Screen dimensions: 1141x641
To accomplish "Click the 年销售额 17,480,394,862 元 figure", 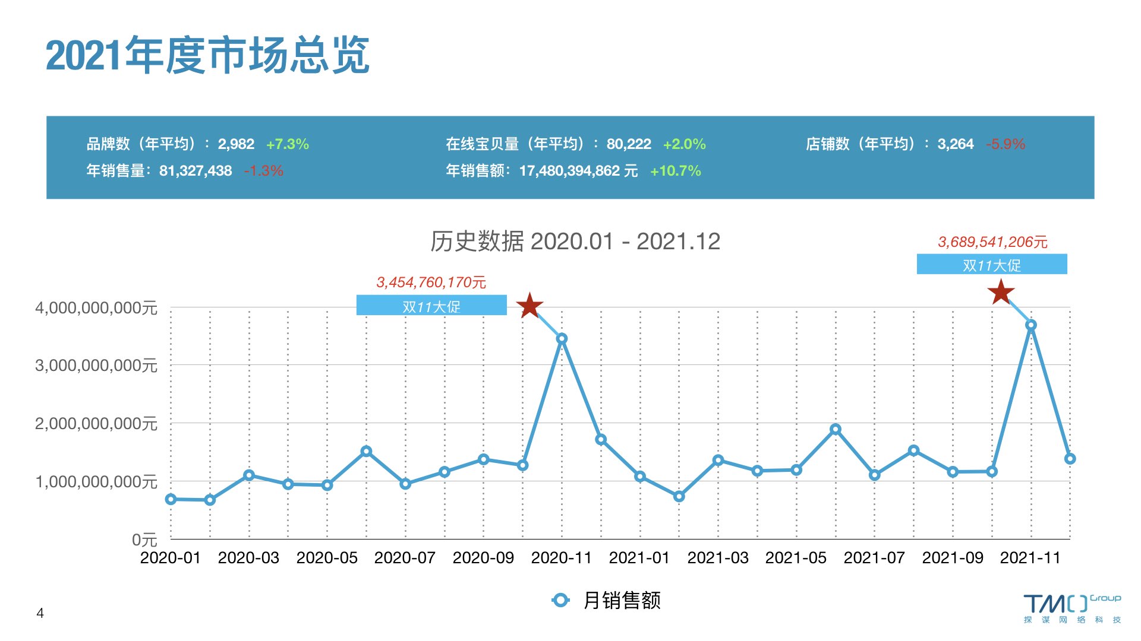I will pyautogui.click(x=578, y=171).
